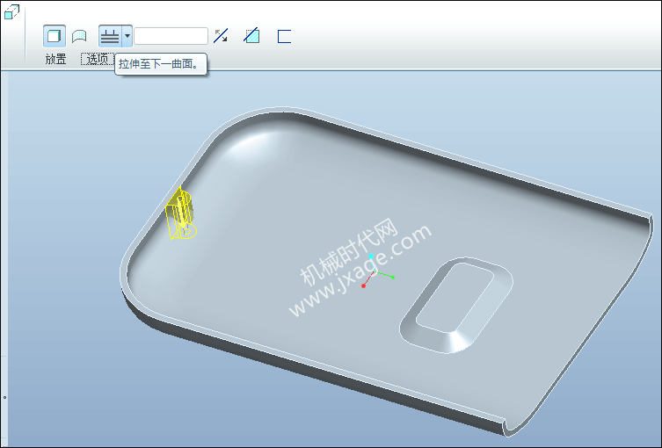The image size is (662, 448).
Task: Click the rounded rectangular recess on the tray
Action: [x=456, y=305]
